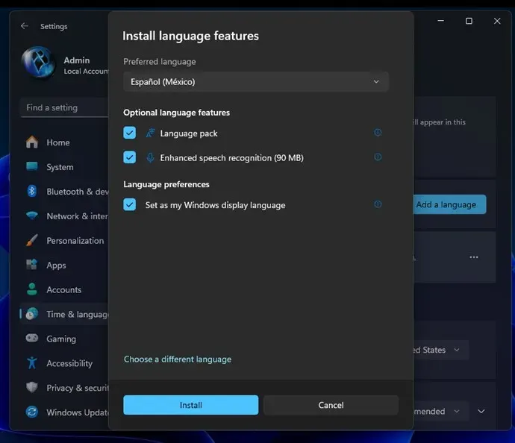Click the Apps icon in sidebar
This screenshot has width=515, height=443.
[x=32, y=265]
